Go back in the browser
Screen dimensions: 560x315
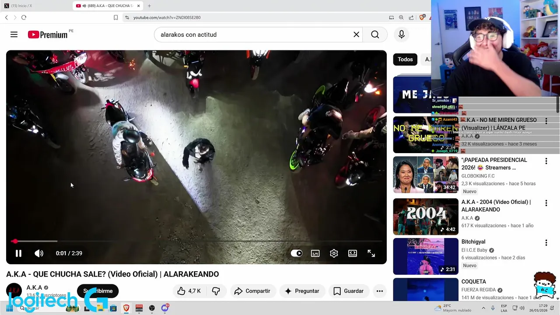[x=6, y=17]
